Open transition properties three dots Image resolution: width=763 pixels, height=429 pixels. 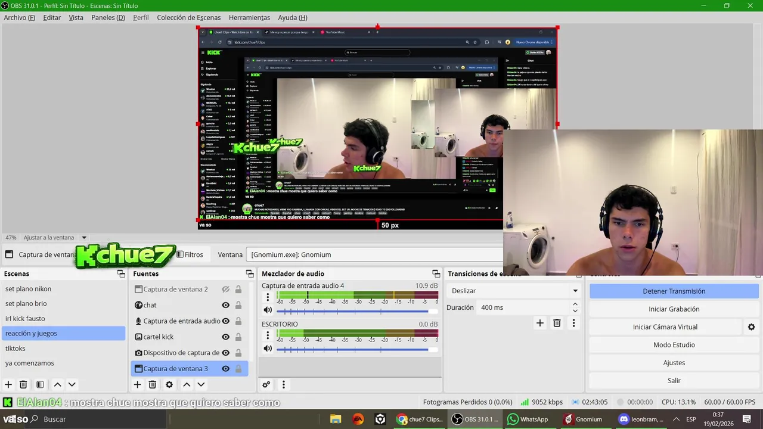[573, 323]
